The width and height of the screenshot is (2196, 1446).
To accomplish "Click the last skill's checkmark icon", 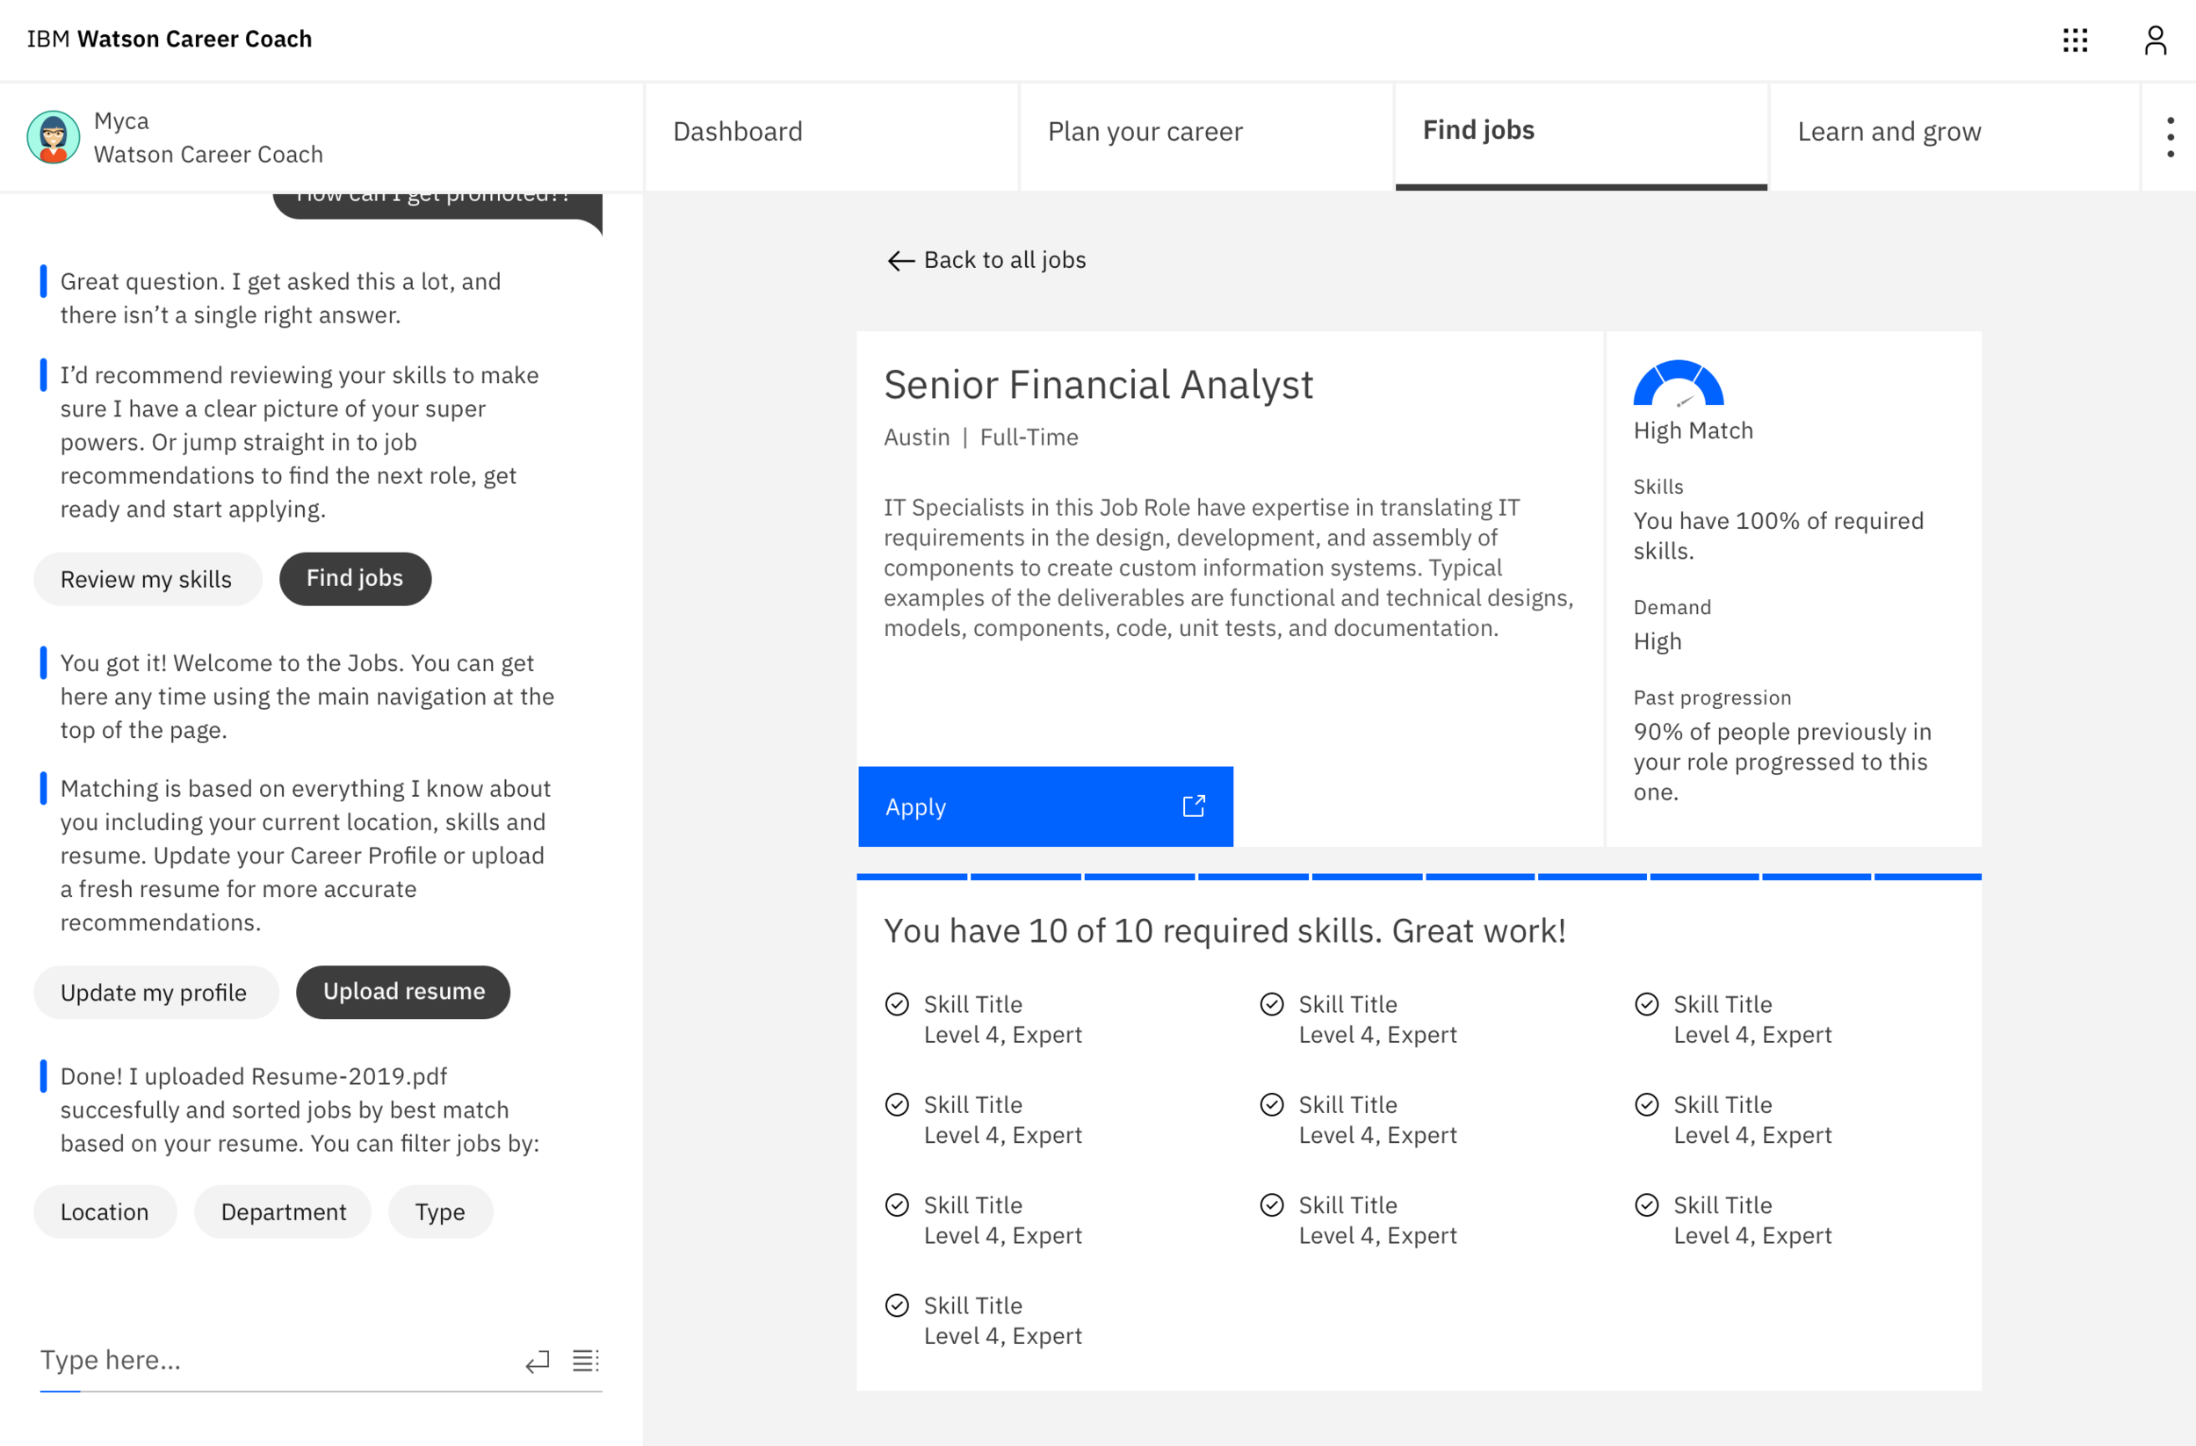I will [897, 1305].
